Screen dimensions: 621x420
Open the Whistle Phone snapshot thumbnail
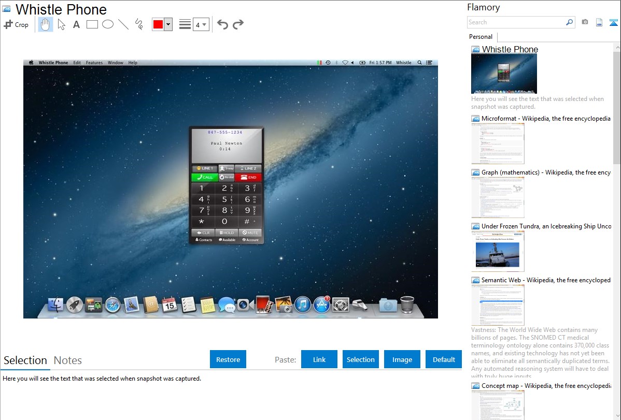tap(504, 74)
